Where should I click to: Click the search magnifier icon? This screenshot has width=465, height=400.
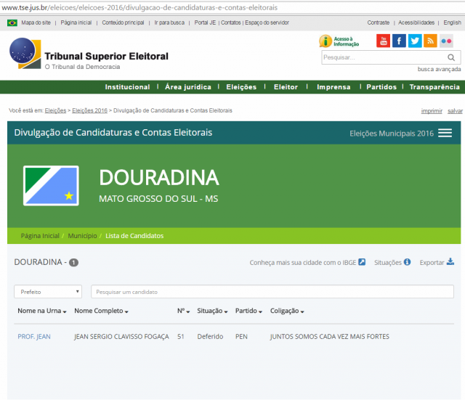click(451, 57)
